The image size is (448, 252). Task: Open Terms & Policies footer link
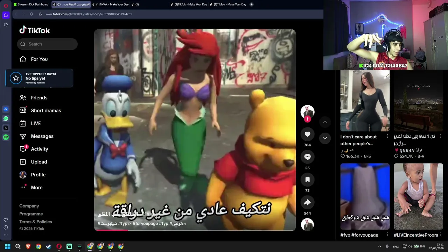click(x=36, y=222)
